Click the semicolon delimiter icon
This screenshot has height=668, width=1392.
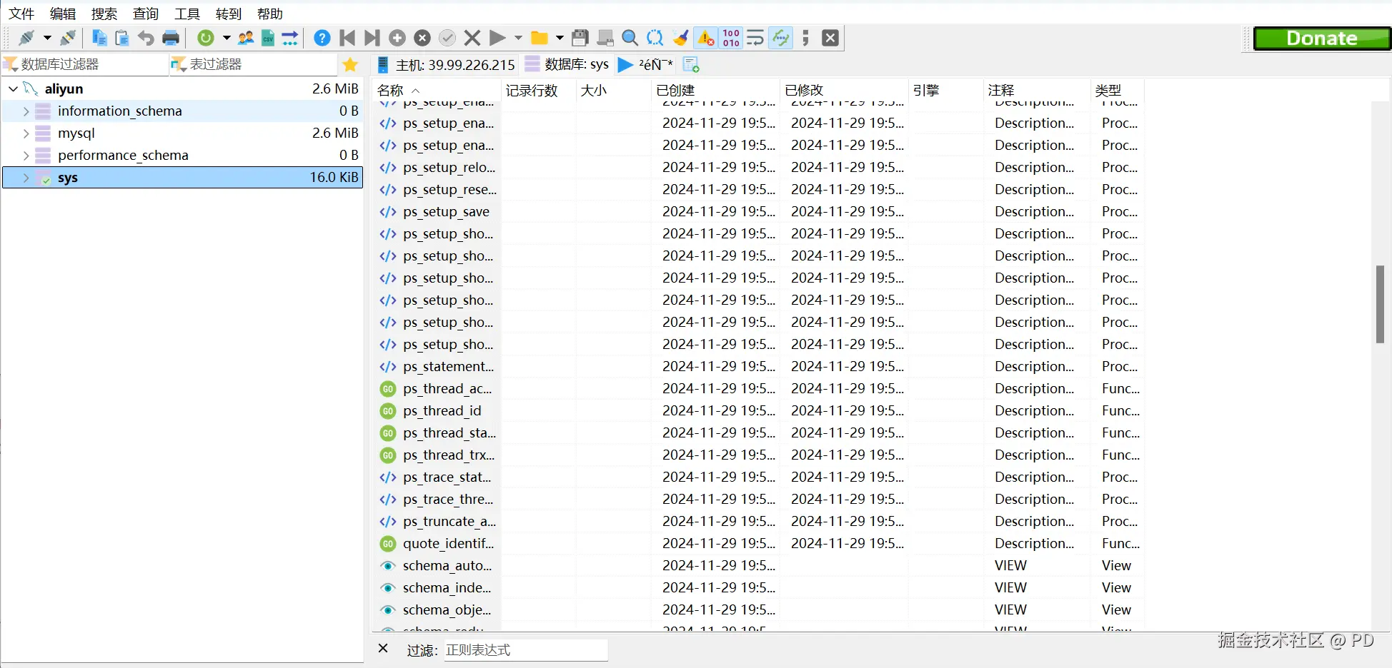point(805,38)
